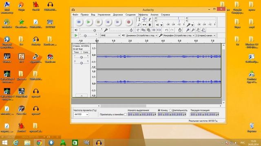The height and width of the screenshot is (146, 261).
Task: Open the 'Микрофон' input device dropdown
Action: coord(179,35)
